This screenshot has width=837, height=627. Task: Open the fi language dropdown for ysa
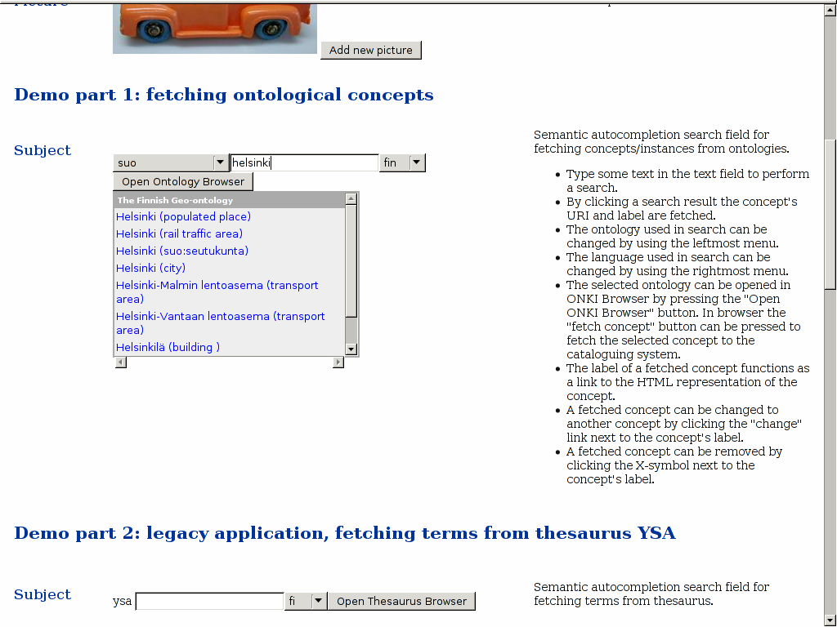pyautogui.click(x=306, y=602)
